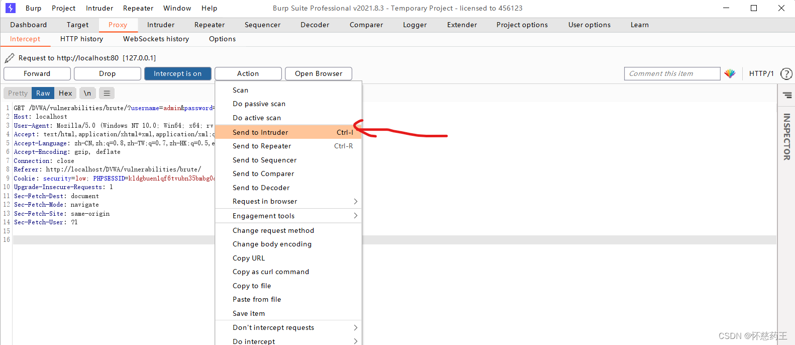Select Scan in the context menu
This screenshot has width=795, height=345.
pyautogui.click(x=288, y=90)
